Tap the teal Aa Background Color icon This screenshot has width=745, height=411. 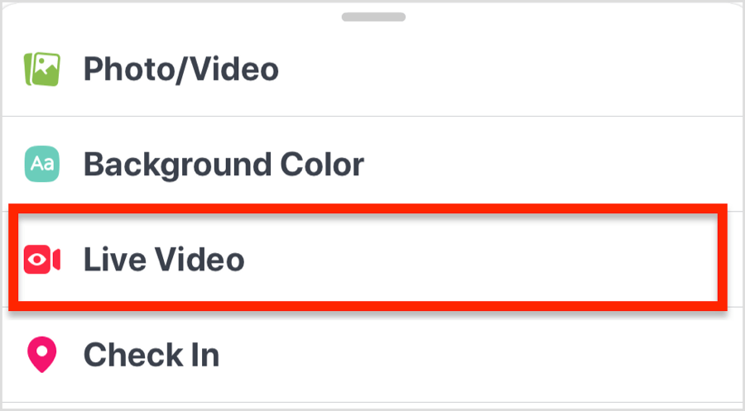[x=42, y=165]
